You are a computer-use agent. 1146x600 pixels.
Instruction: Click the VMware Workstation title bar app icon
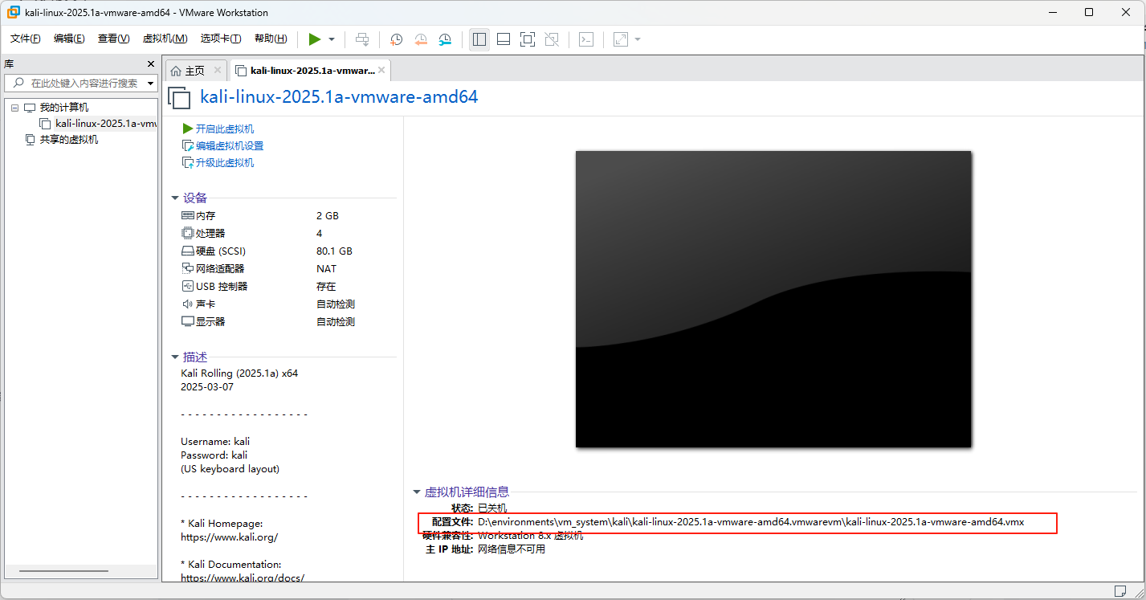click(14, 12)
